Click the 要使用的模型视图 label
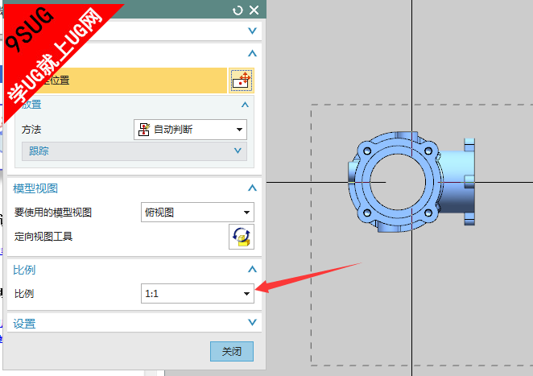 (53, 213)
